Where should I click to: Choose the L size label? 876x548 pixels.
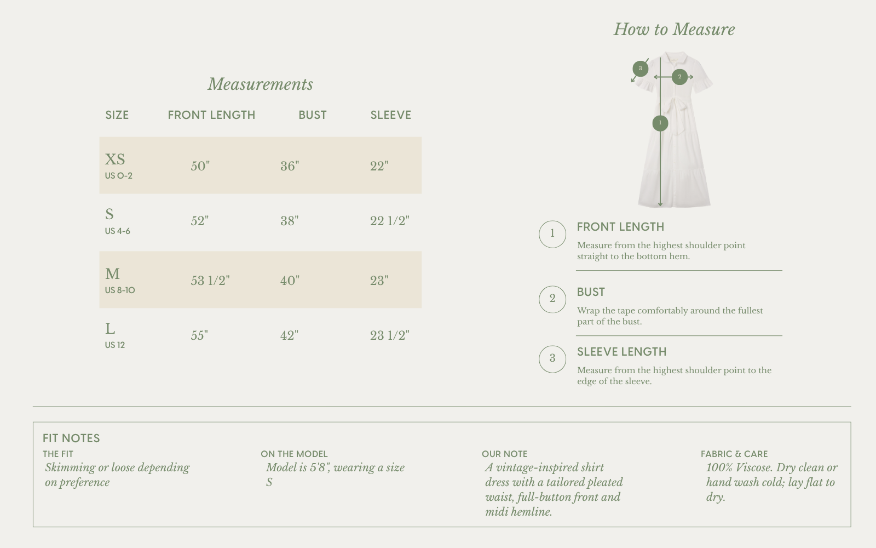click(110, 328)
